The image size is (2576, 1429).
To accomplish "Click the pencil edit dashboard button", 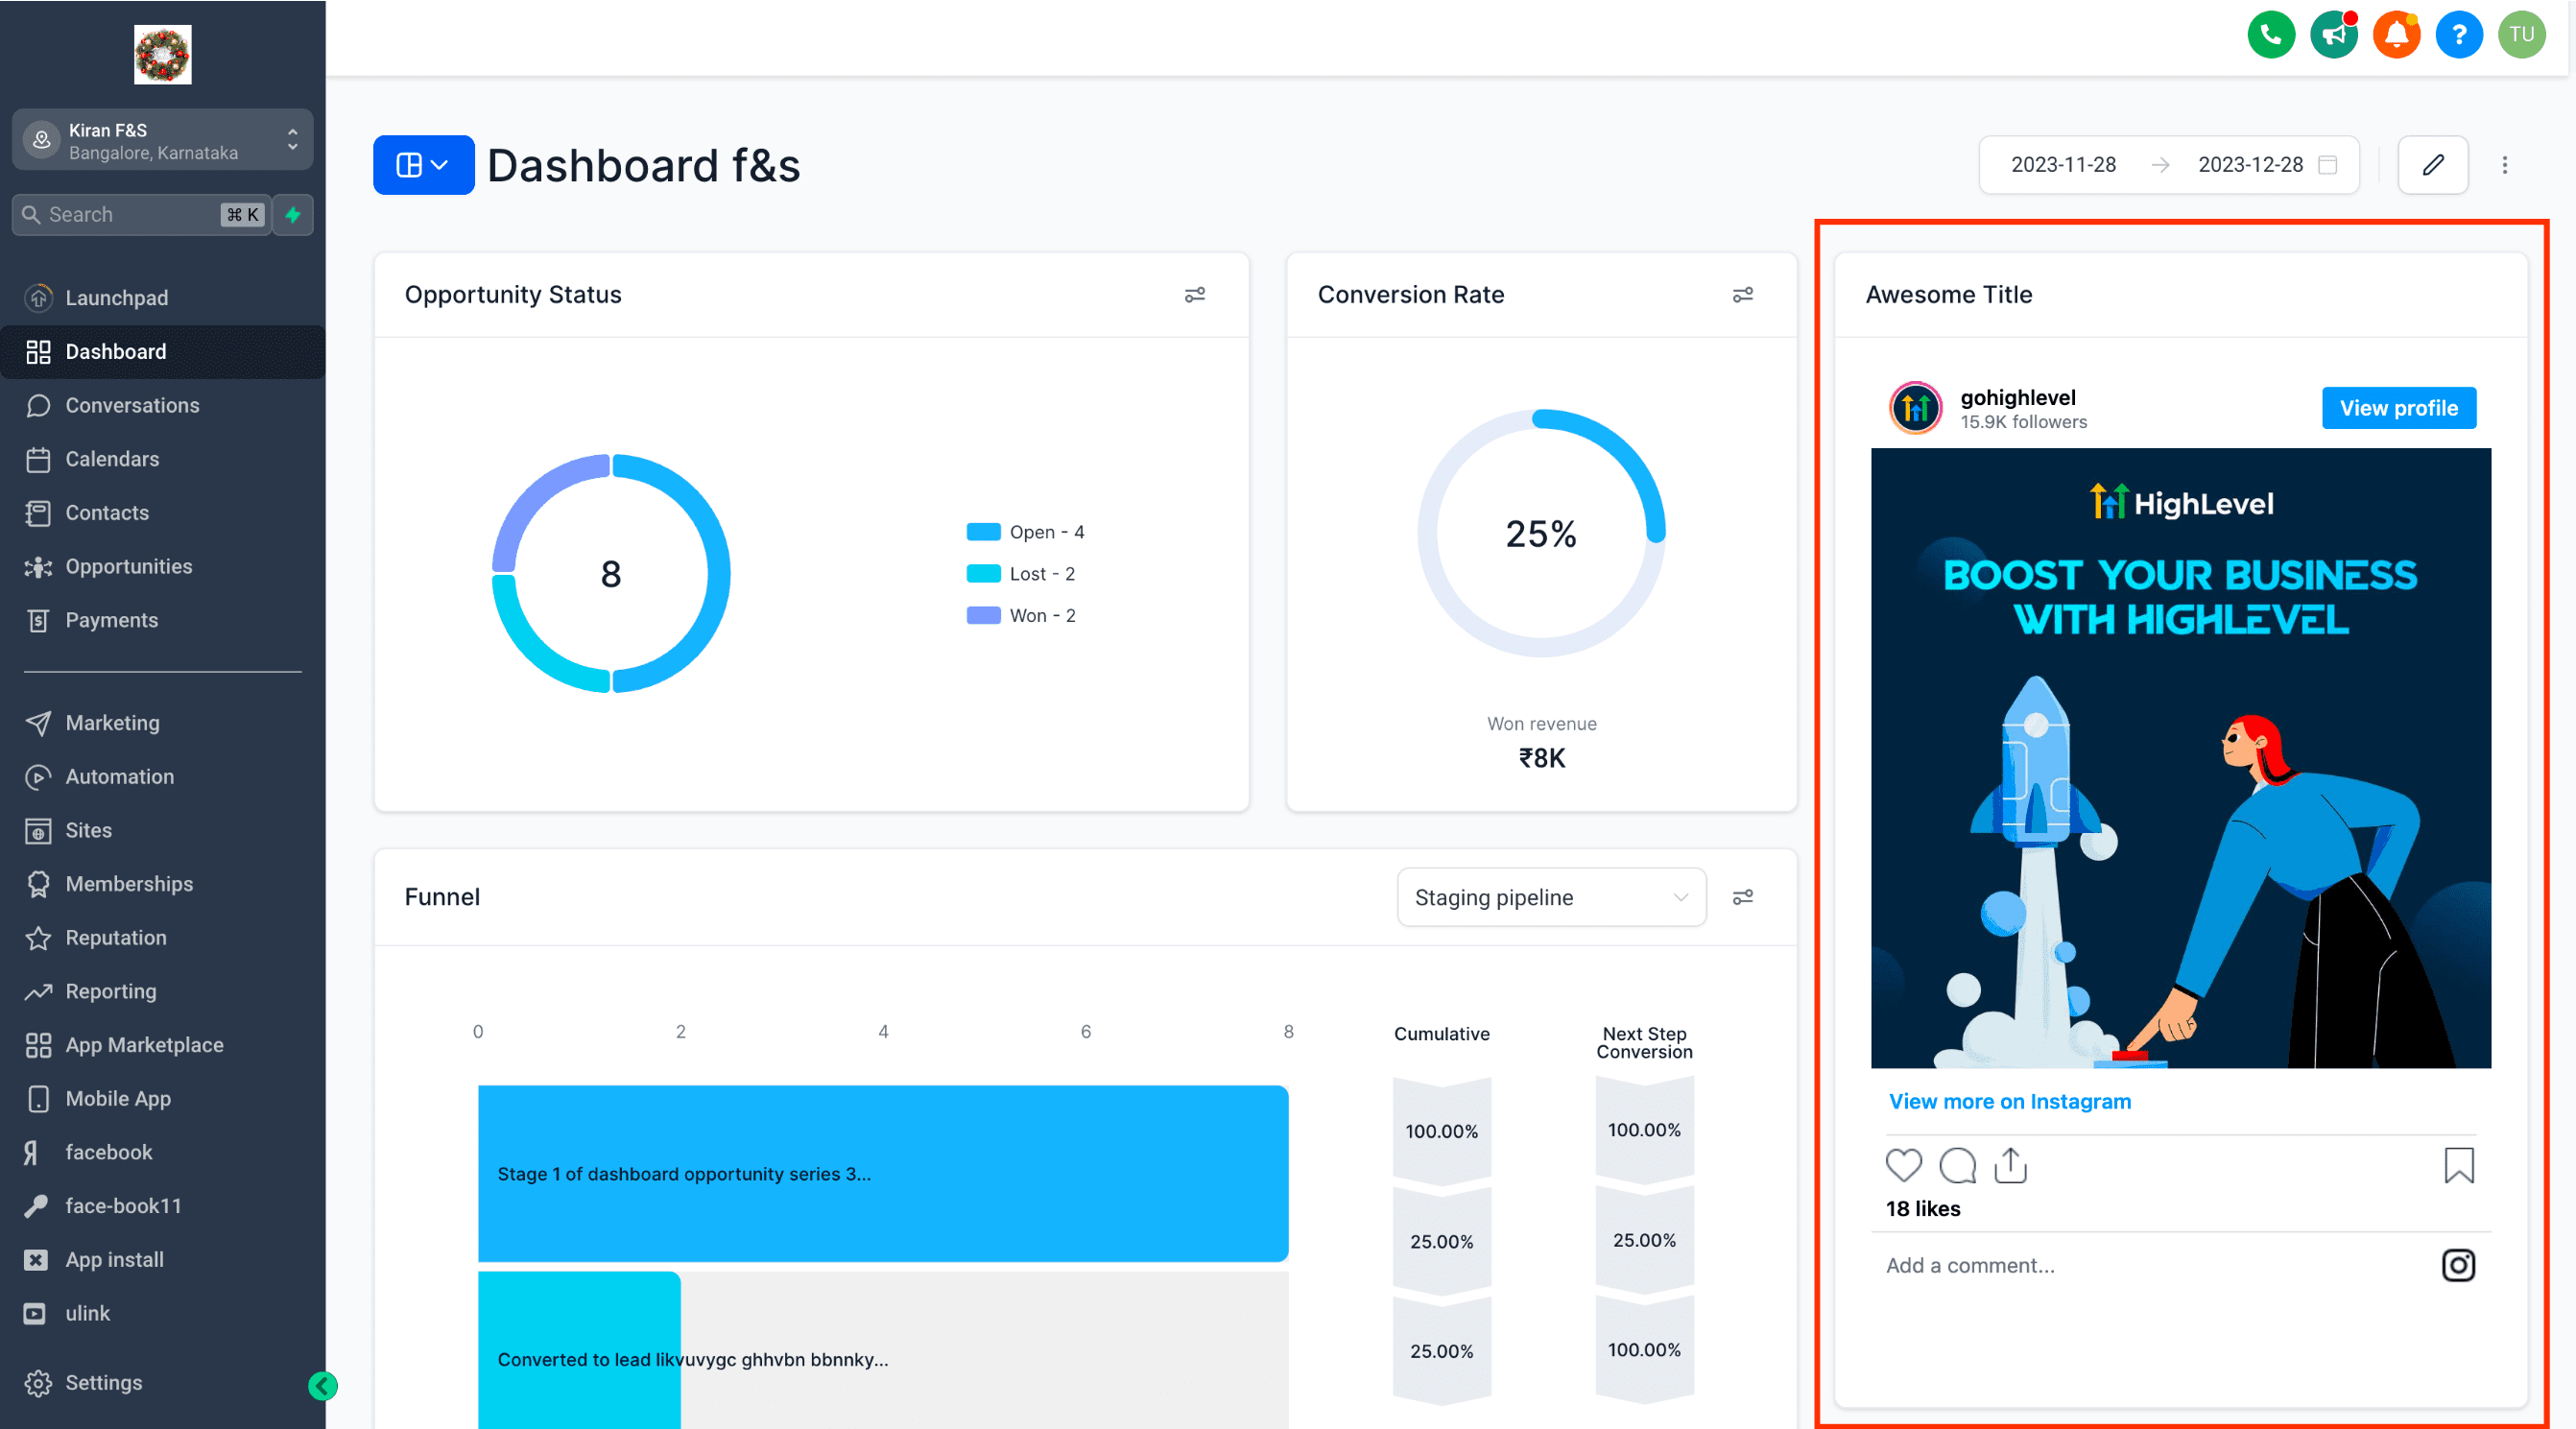I will click(2433, 165).
